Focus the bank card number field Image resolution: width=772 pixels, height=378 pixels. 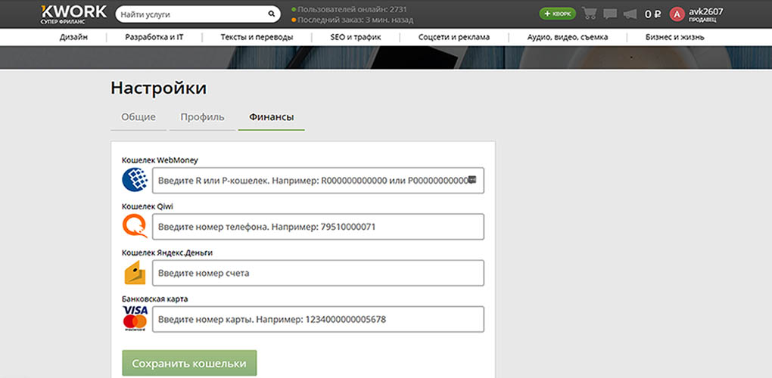[x=318, y=319]
